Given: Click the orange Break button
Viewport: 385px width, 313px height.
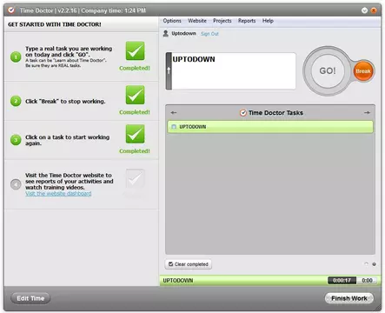Looking at the screenshot, I should (363, 71).
